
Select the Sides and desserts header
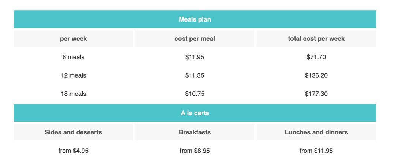click(x=73, y=132)
